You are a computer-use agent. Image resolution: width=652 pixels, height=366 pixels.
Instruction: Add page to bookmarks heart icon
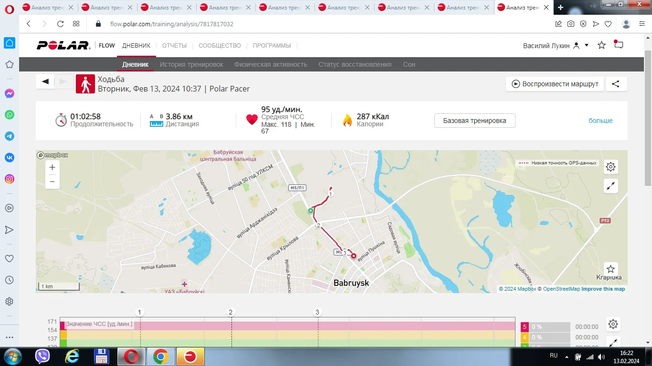coord(608,24)
